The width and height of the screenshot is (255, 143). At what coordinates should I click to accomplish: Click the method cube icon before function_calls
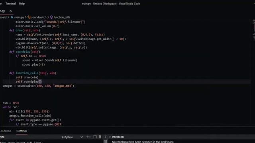[51, 17]
